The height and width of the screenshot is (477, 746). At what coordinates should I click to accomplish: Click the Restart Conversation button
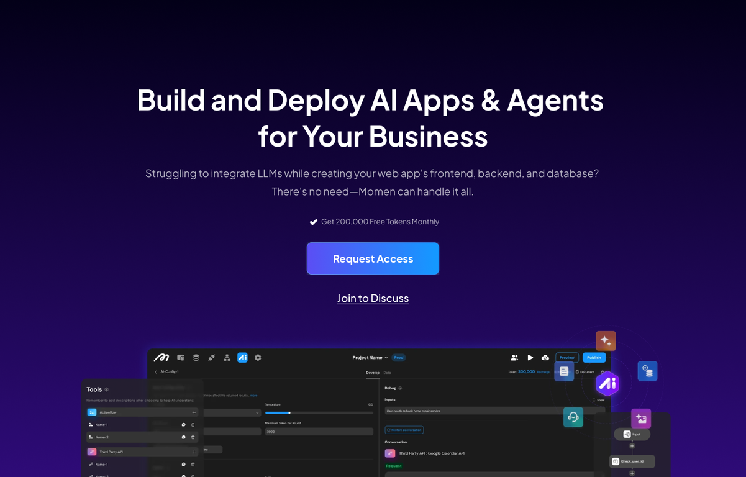[404, 430]
